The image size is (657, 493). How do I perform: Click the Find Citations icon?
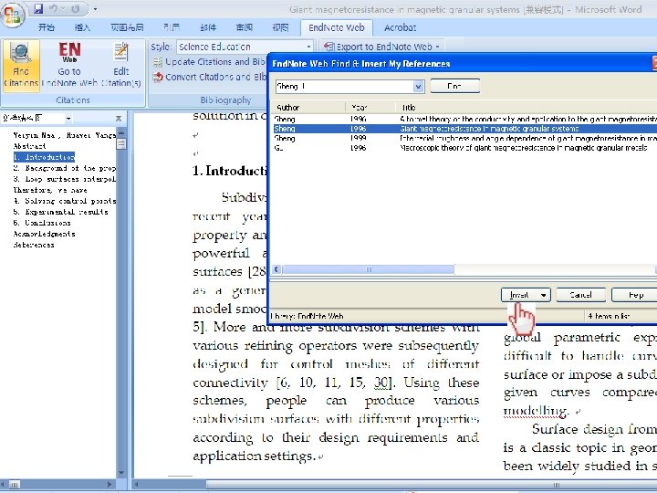click(x=20, y=65)
